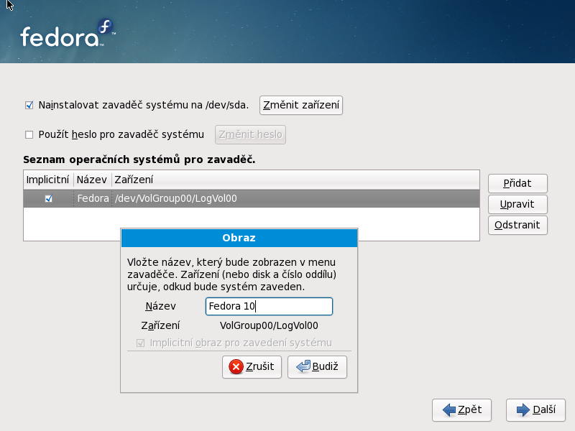This screenshot has height=431, width=575.
Task: Click the right arrow icon on Další
Action: 523,410
